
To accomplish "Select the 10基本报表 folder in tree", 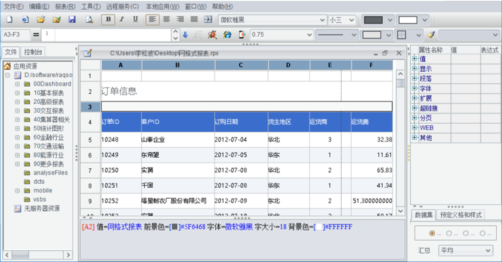I will pos(48,93).
